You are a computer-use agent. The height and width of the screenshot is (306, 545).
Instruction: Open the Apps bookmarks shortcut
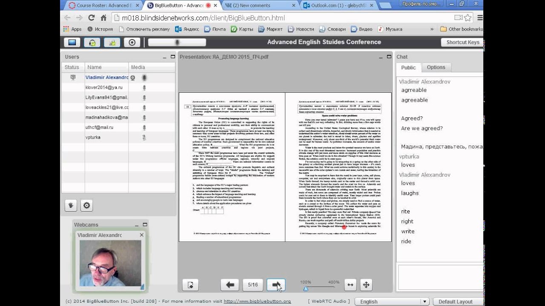coord(72,29)
